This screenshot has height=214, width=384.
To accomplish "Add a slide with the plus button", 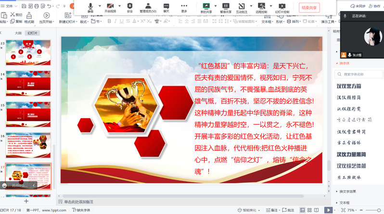I will click(x=26, y=201).
